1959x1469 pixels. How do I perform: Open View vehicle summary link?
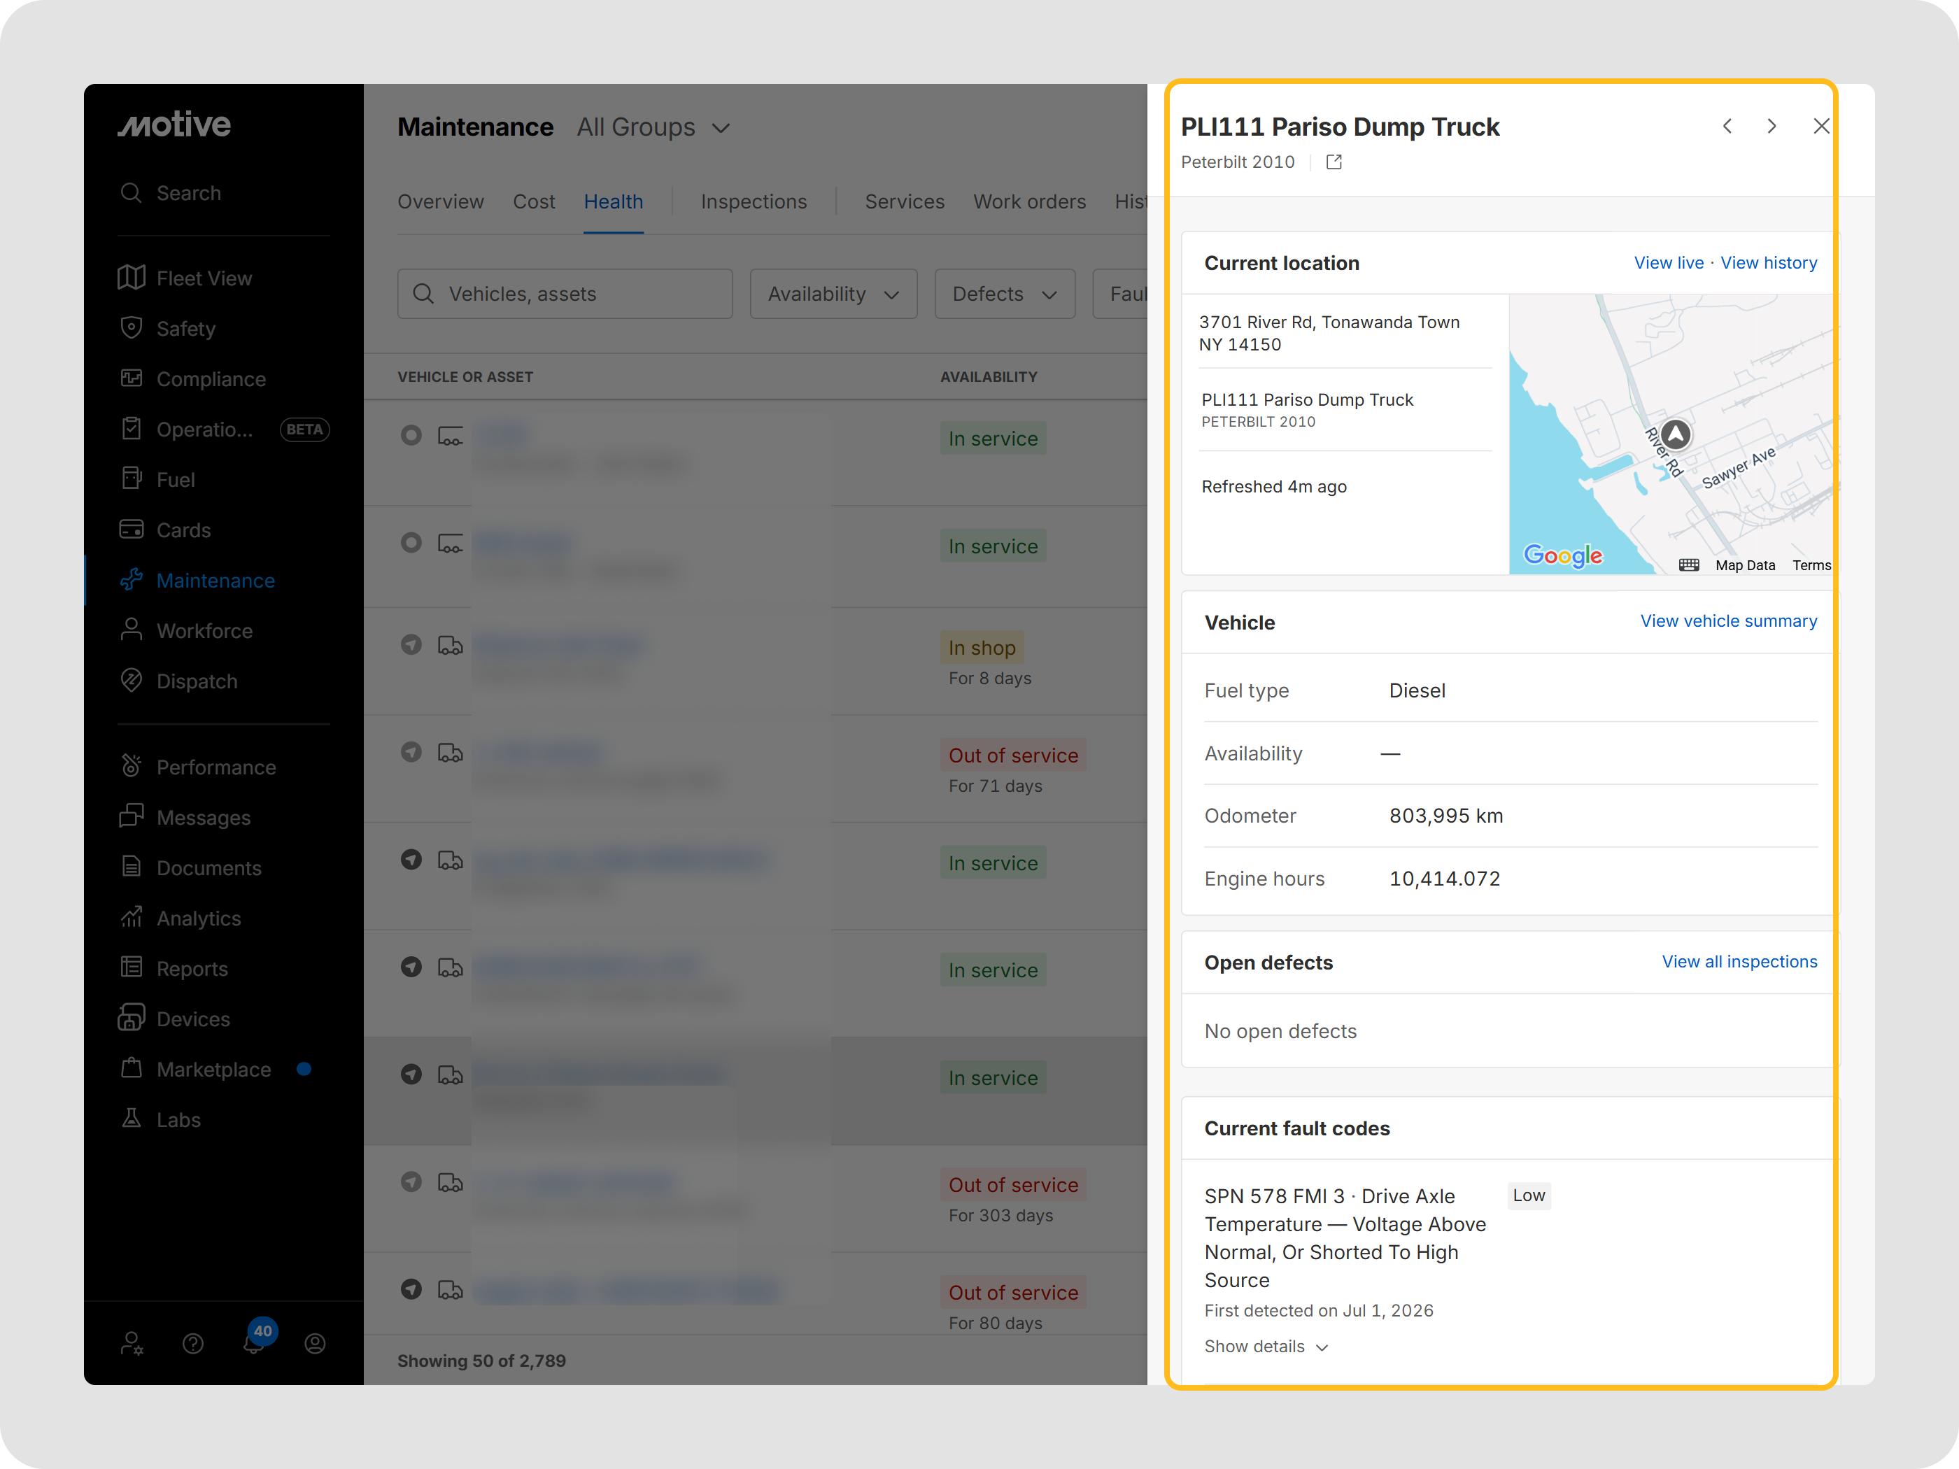tap(1729, 622)
